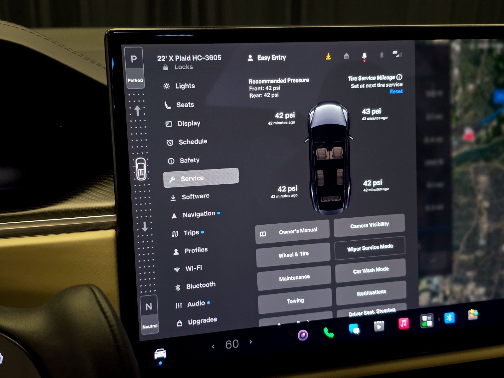Image resolution: width=504 pixels, height=378 pixels.
Task: Open the Profiles menu
Action: [191, 251]
